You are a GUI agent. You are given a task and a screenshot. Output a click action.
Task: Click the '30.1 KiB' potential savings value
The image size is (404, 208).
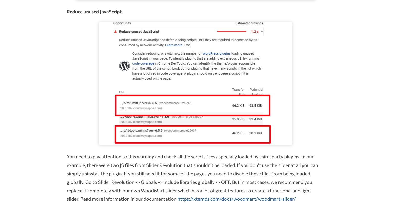pyautogui.click(x=256, y=133)
